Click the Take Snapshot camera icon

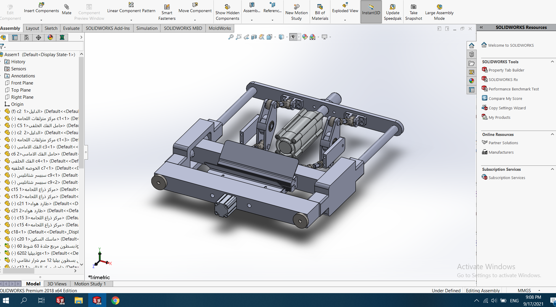413,12
